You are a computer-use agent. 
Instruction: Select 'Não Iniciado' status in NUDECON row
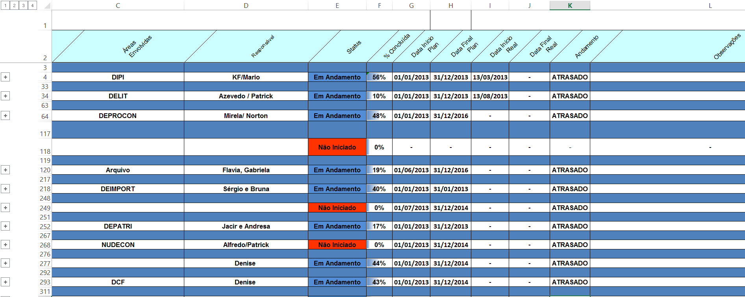pyautogui.click(x=337, y=245)
